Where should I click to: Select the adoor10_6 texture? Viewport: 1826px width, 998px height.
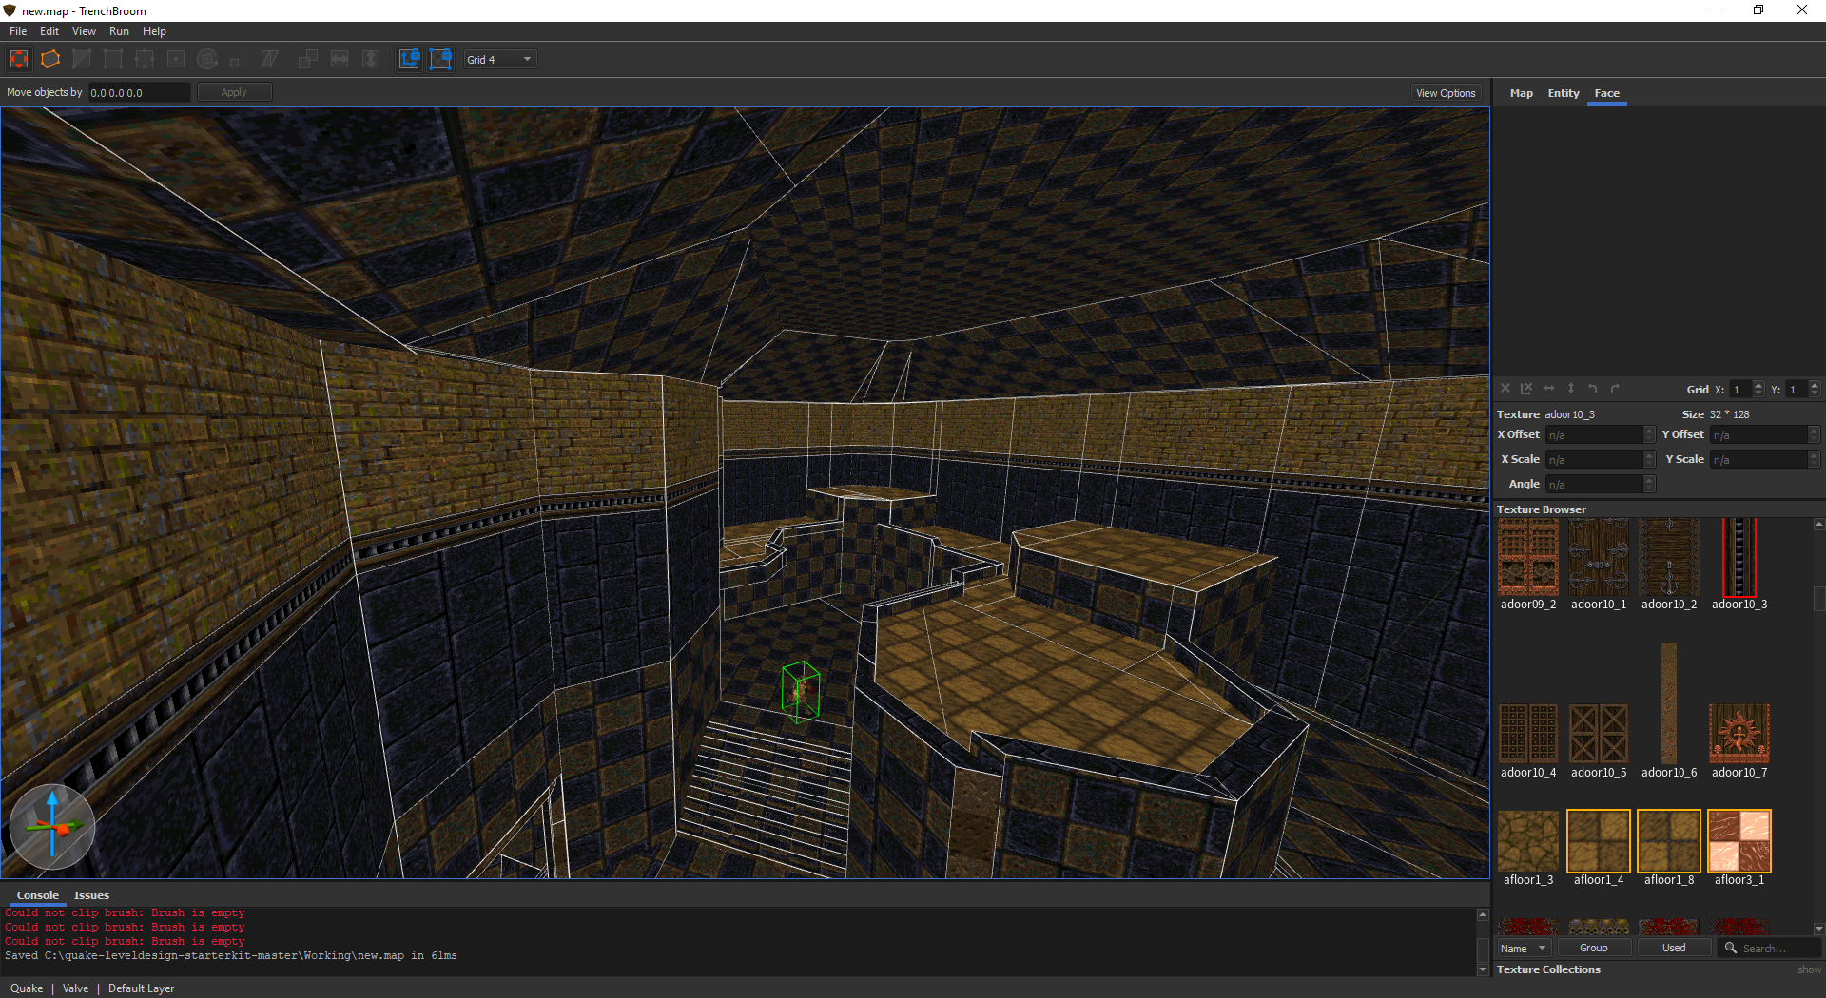pyautogui.click(x=1669, y=703)
